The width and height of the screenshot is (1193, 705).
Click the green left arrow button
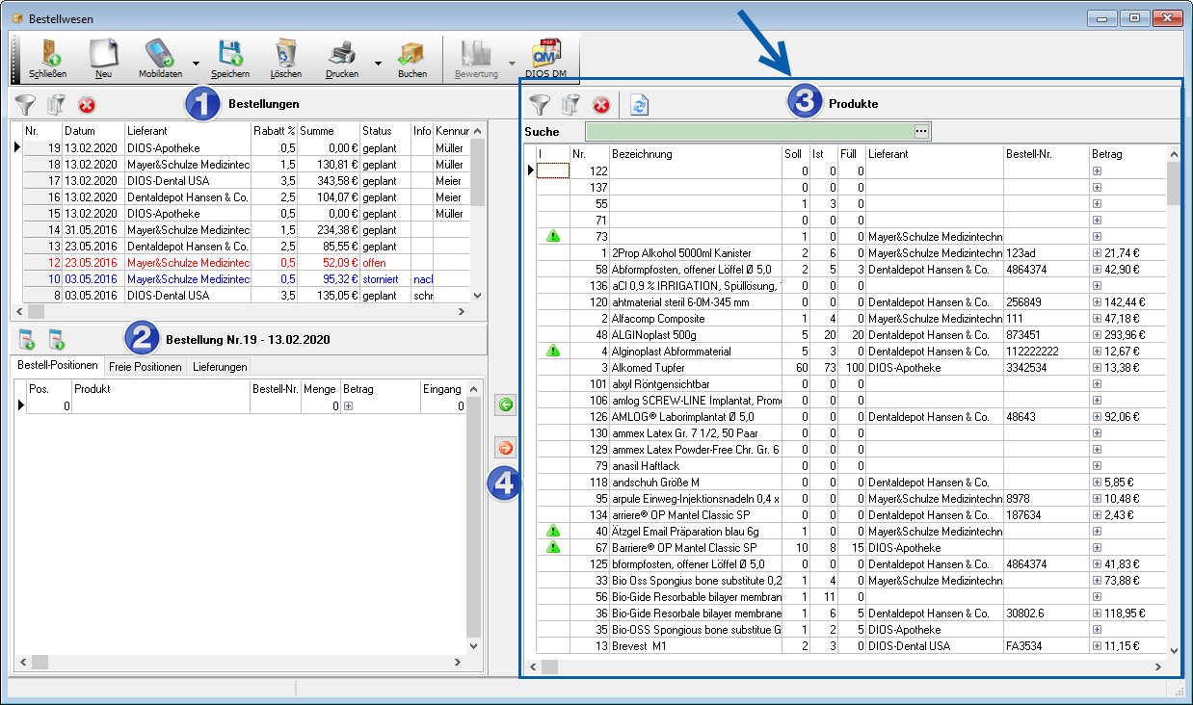pos(505,405)
